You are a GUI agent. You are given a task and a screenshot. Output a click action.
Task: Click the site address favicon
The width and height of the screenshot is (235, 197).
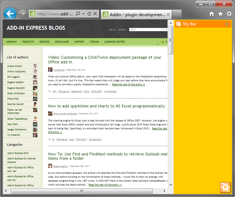[x=33, y=14]
